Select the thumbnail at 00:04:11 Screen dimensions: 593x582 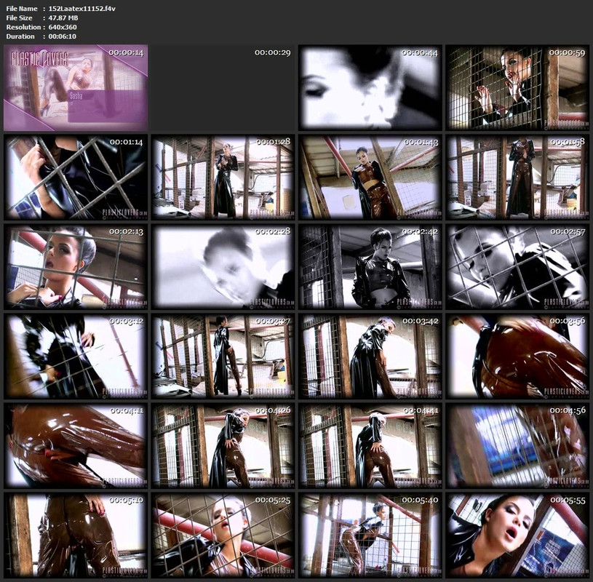tap(76, 446)
